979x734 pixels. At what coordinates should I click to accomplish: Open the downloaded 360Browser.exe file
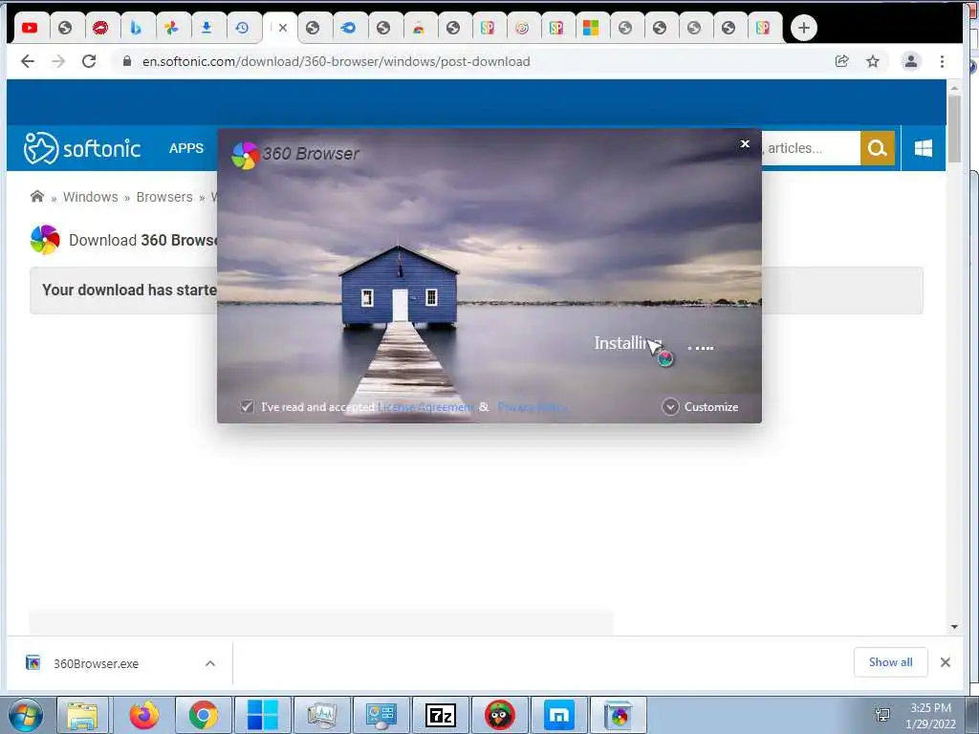pos(96,663)
